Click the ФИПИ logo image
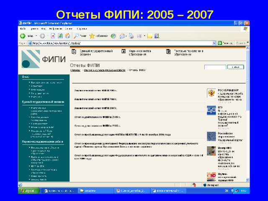Image resolution: width=268 pixels, height=201 pixels. pyautogui.click(x=44, y=59)
